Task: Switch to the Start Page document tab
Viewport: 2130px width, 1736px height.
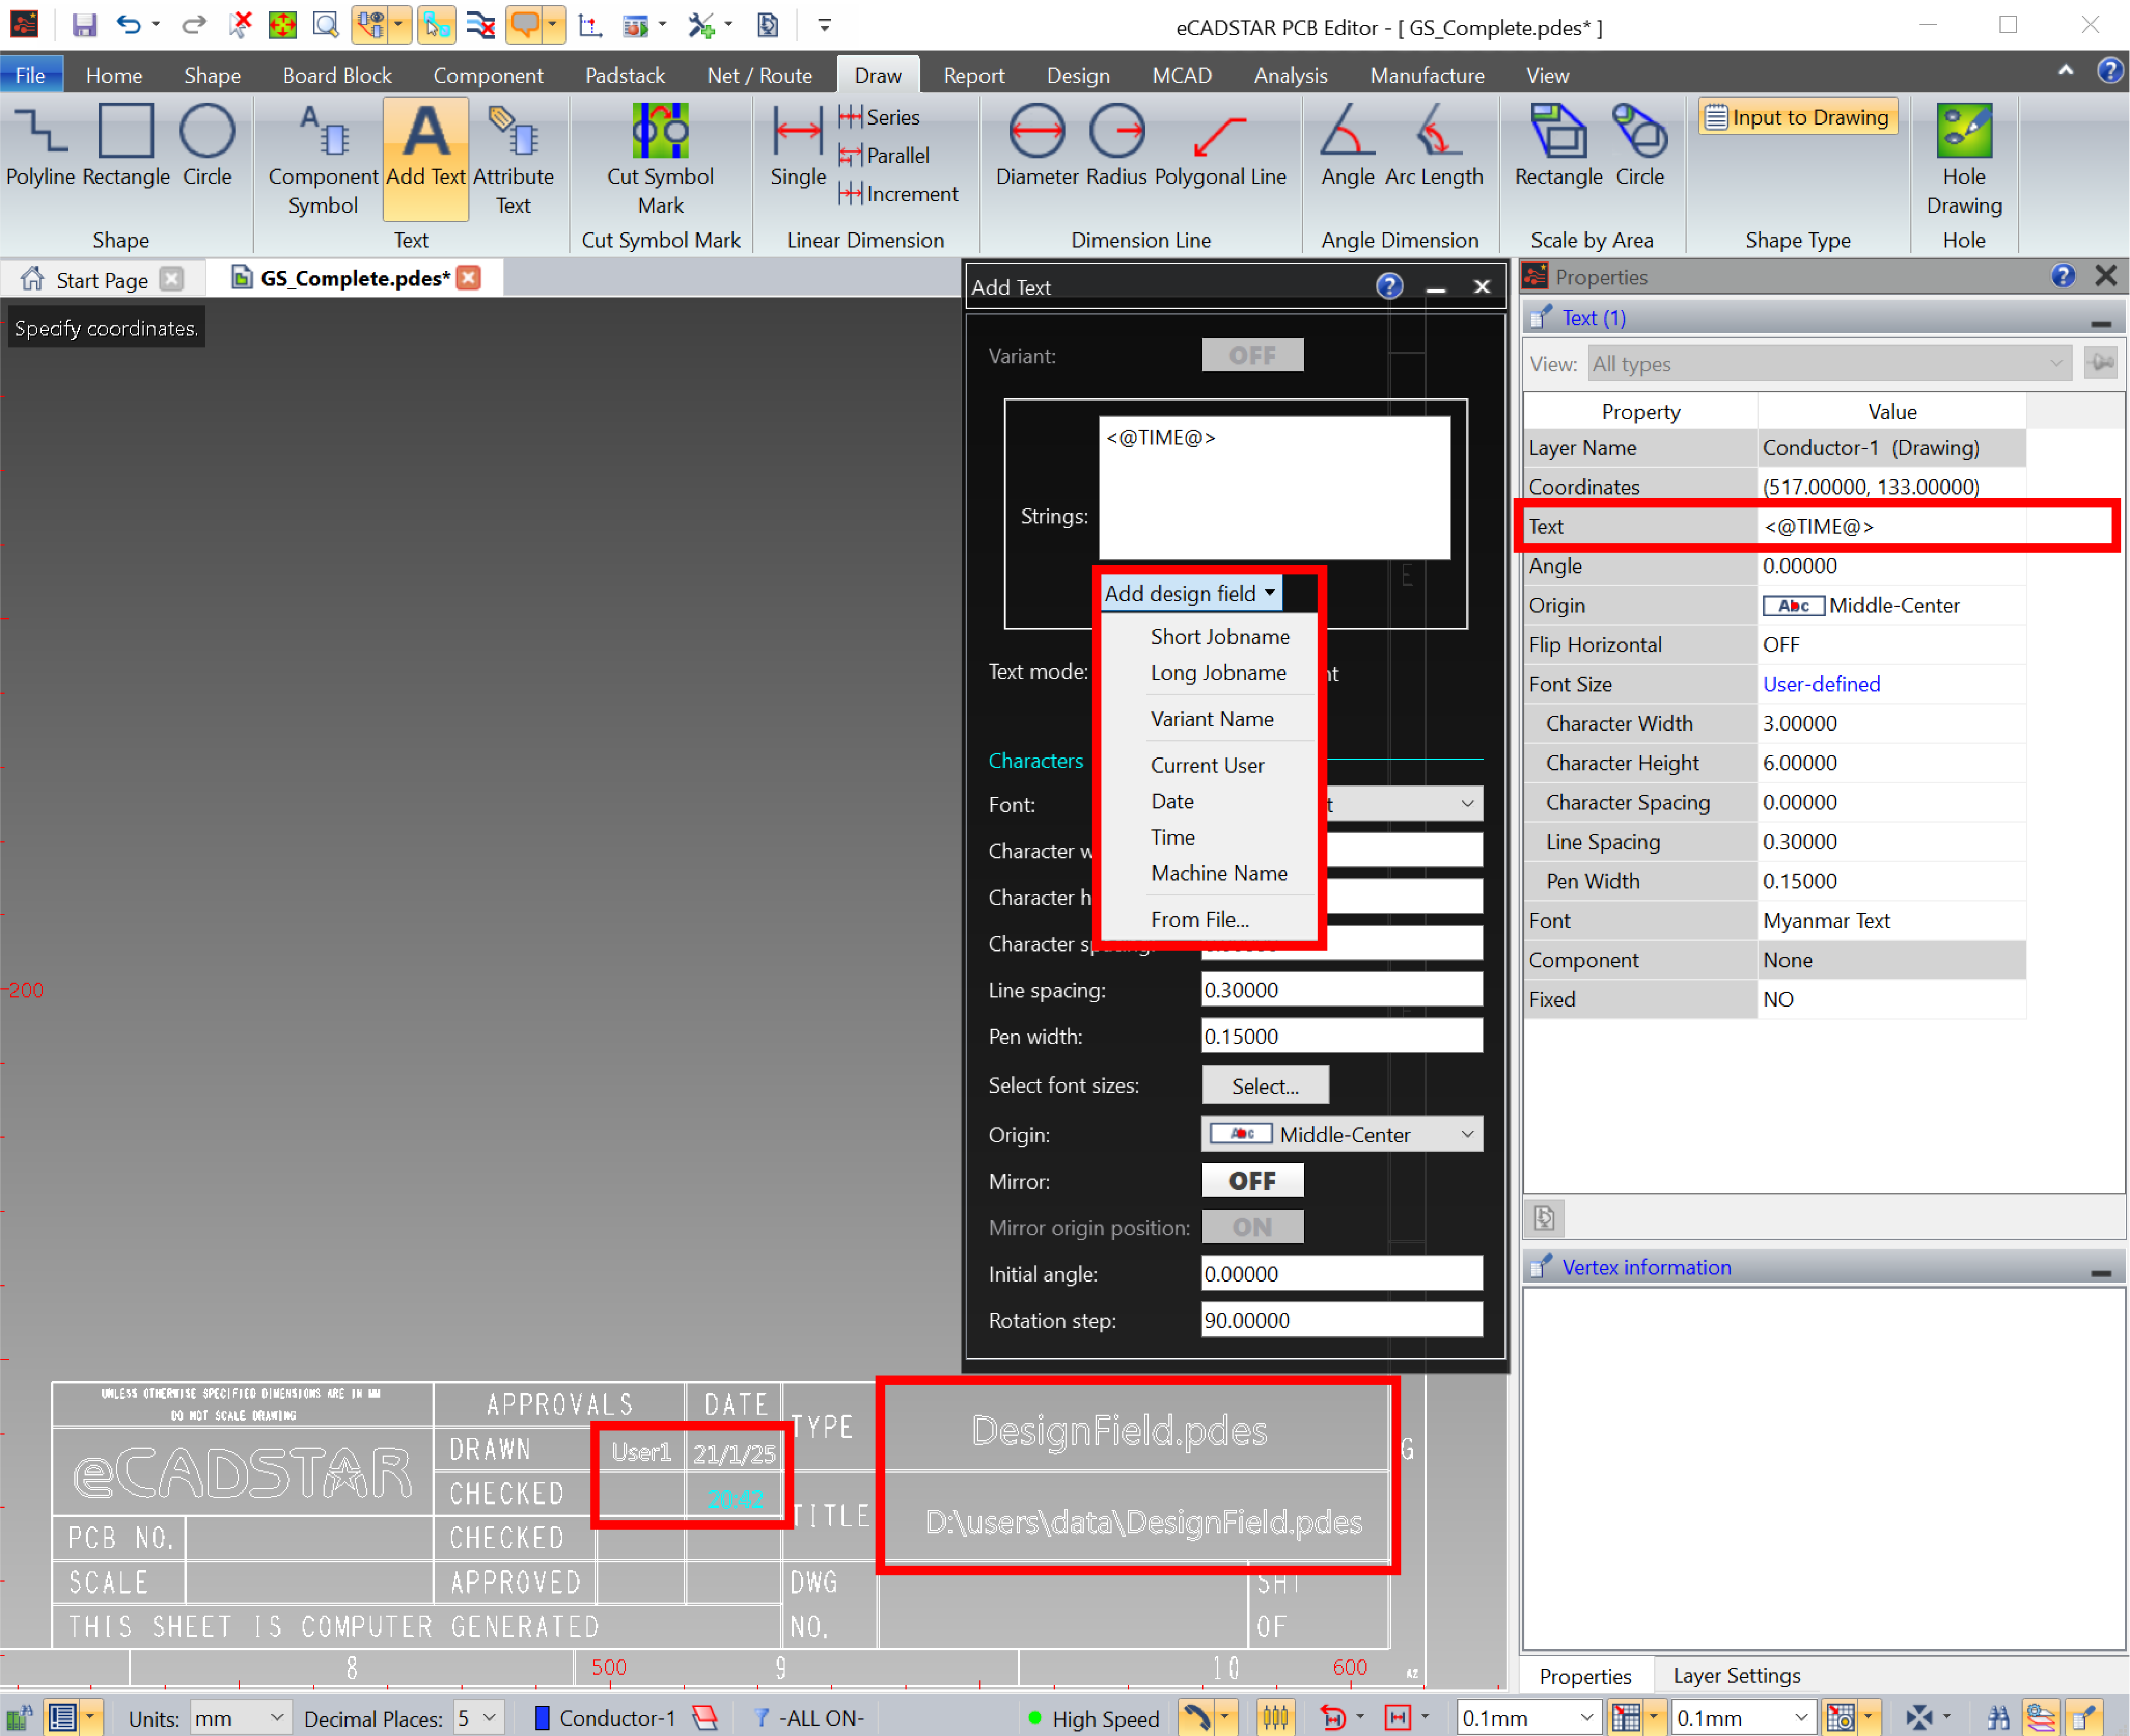Action: coord(101,279)
